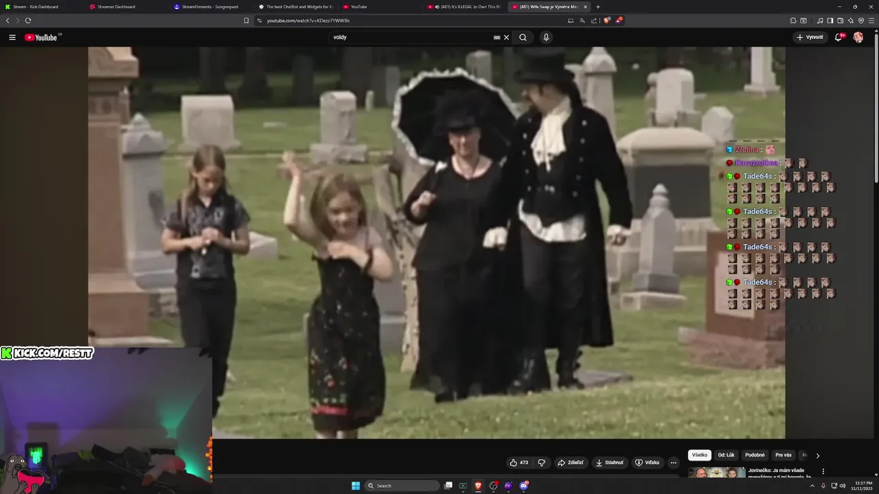Click the Stiahnuť download button
This screenshot has width=879, height=494.
610,462
